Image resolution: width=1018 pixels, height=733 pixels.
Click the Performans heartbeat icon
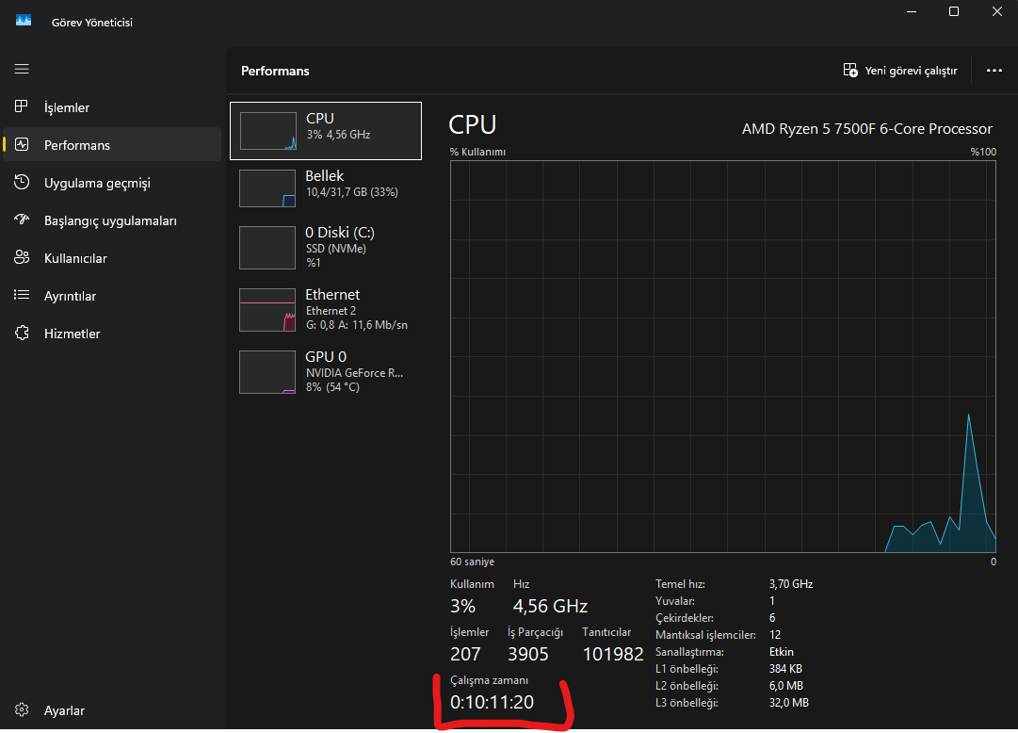point(22,144)
